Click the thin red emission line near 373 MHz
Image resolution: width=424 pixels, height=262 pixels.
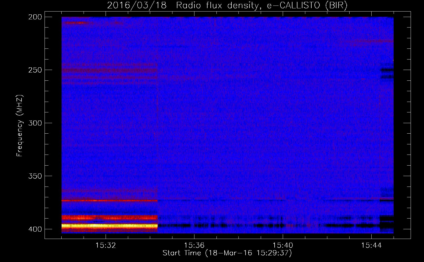[x=109, y=201]
